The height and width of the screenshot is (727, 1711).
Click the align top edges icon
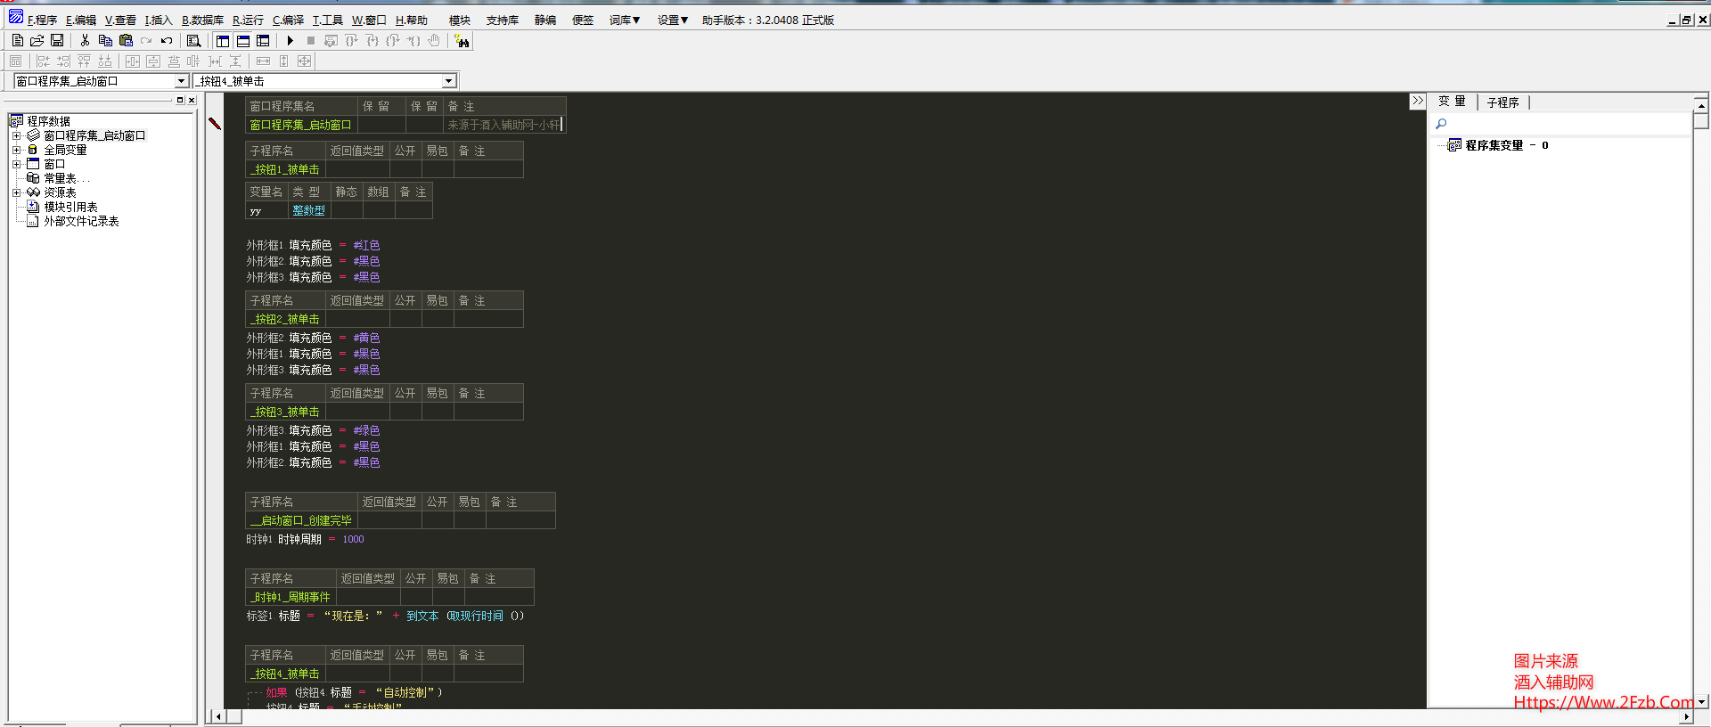pyautogui.click(x=84, y=61)
